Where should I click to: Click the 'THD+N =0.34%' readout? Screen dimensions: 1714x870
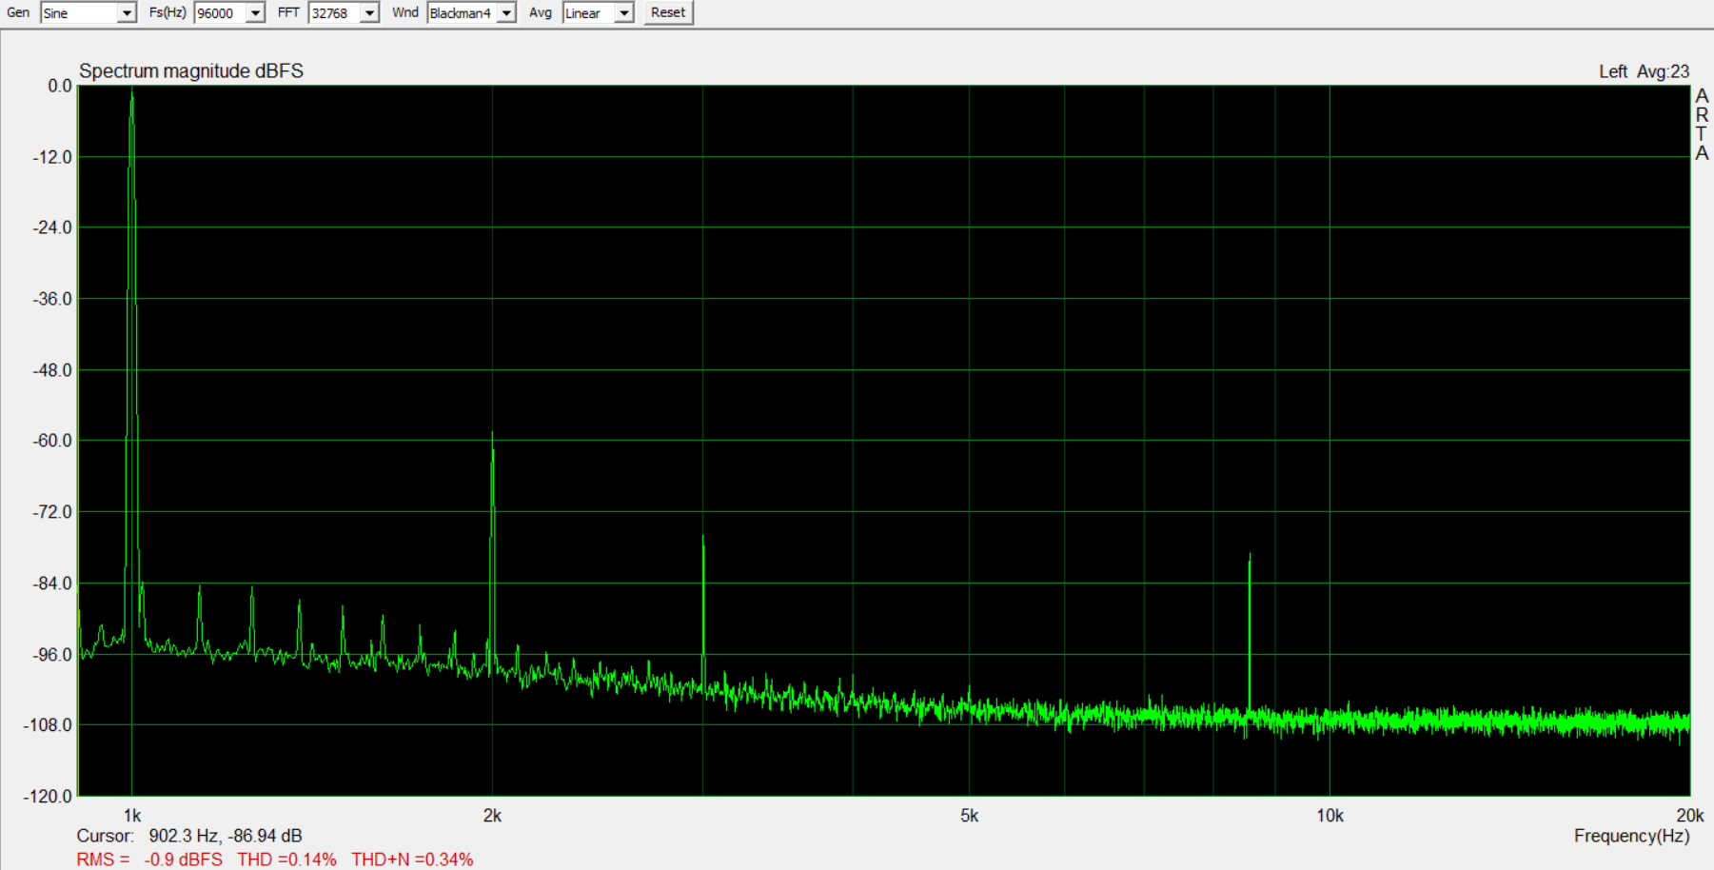pyautogui.click(x=412, y=860)
